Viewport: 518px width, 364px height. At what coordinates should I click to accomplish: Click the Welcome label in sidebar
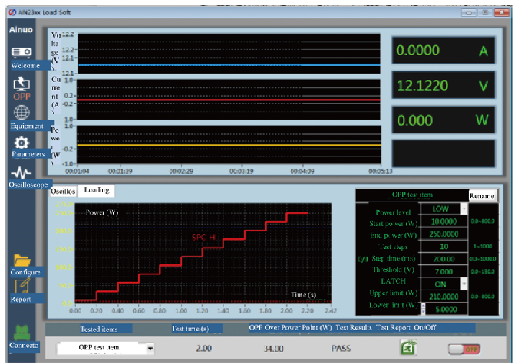coord(25,65)
